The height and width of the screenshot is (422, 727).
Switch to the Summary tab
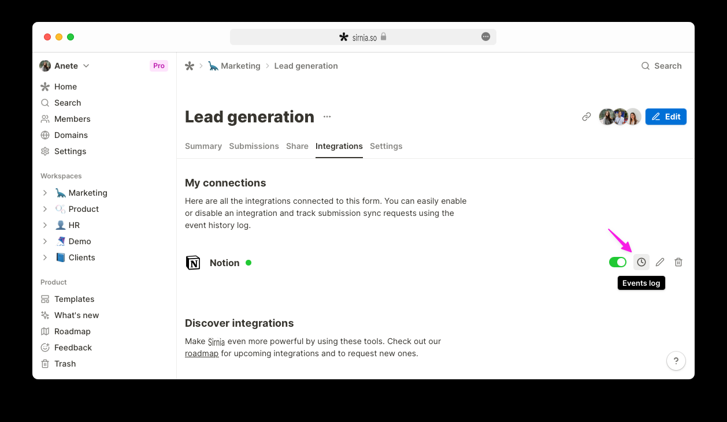tap(203, 146)
